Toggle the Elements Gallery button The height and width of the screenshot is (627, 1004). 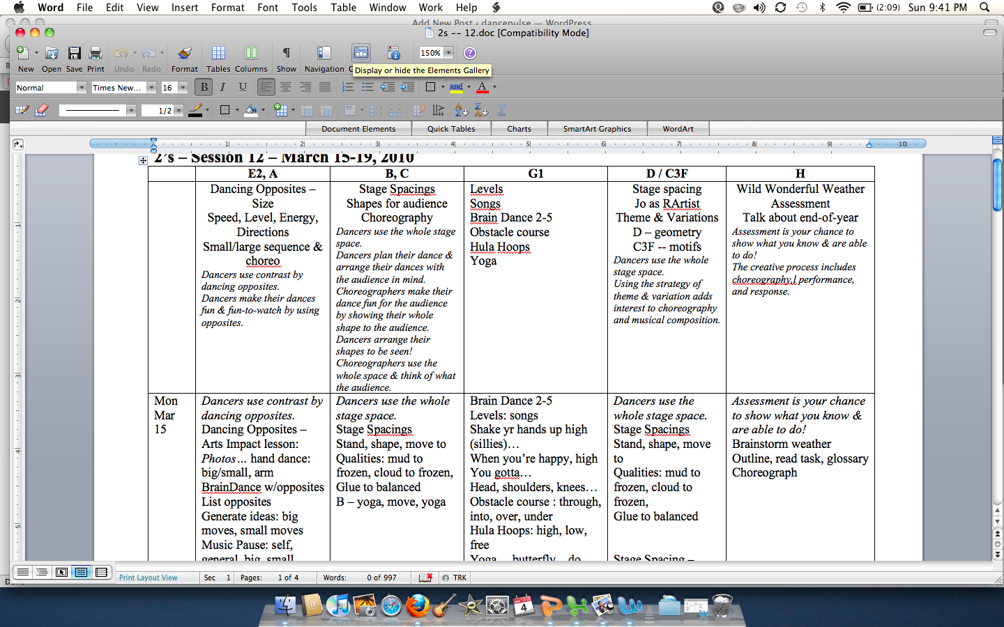click(360, 53)
